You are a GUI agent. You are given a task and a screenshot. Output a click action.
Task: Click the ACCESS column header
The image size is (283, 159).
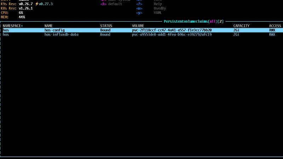(275, 26)
